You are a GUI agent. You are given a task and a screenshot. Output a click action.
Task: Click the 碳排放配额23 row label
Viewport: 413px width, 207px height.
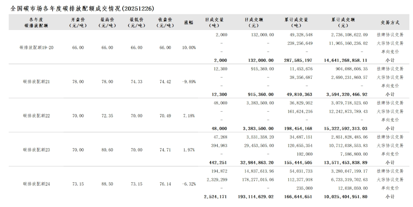coord(36,150)
